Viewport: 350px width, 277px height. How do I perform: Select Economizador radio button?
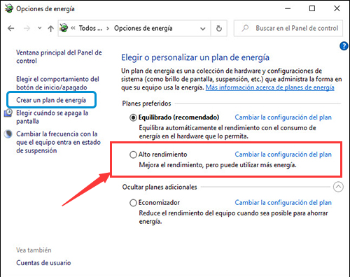pos(133,203)
